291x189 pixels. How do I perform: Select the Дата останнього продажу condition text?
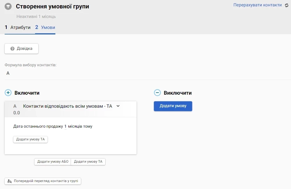pyautogui.click(x=38, y=126)
